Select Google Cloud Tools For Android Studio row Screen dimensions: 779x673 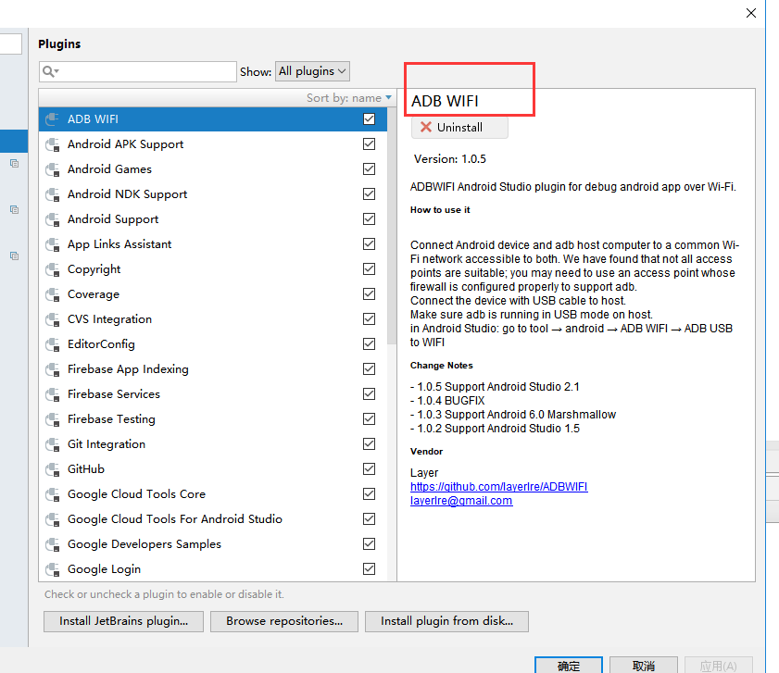pos(213,519)
